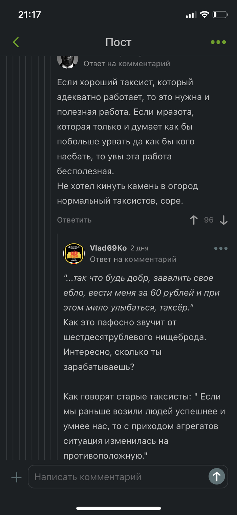Screen dimensions: 237x515
Task: Click the green back arrow
Action: tap(16, 42)
